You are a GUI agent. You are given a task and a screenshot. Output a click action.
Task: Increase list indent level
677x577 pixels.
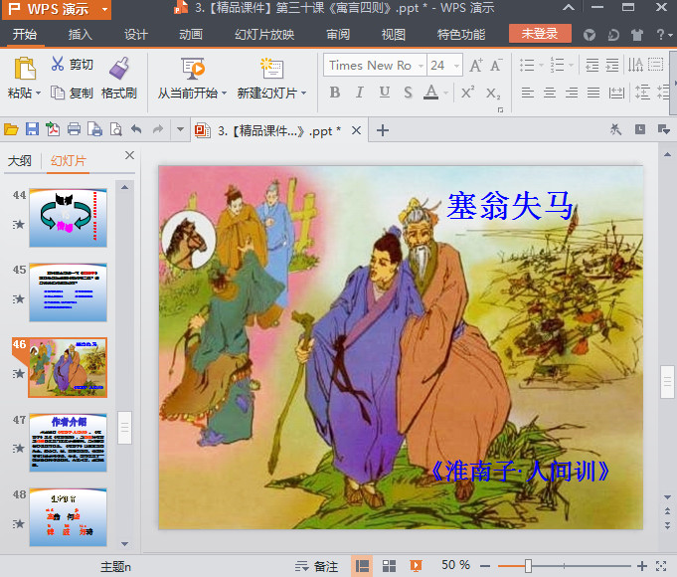coord(612,66)
